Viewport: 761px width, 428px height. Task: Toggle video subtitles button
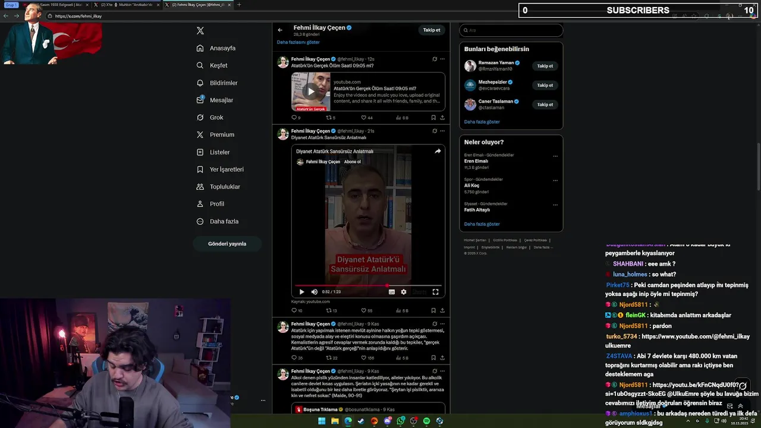click(391, 292)
